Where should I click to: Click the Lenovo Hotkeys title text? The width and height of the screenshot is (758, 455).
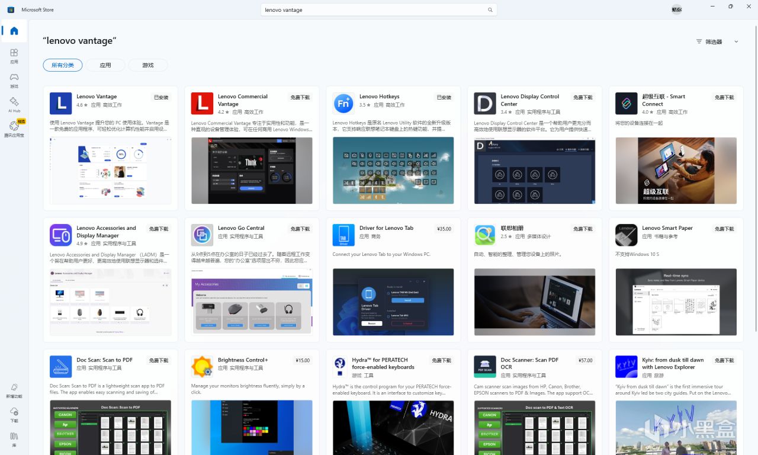point(380,97)
